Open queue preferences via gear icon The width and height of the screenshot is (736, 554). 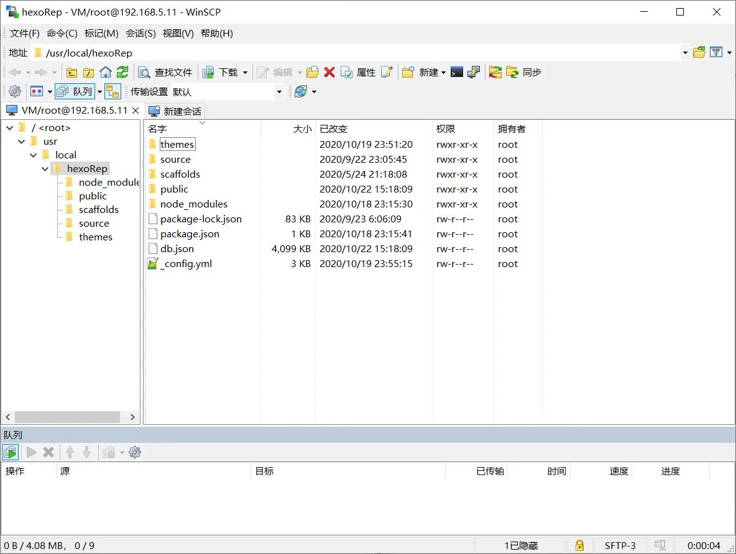tap(135, 452)
